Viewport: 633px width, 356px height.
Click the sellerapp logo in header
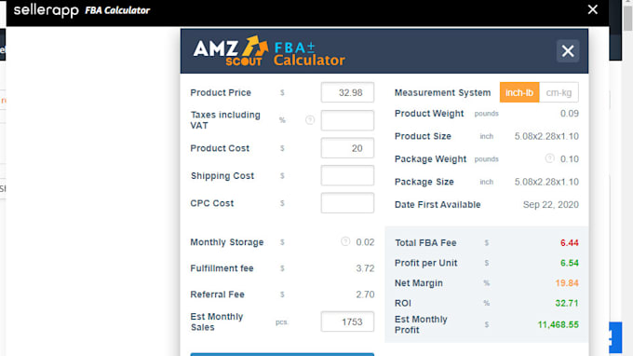click(x=46, y=10)
